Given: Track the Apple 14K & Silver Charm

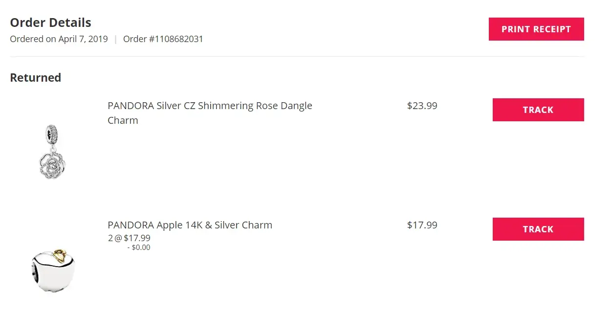Looking at the screenshot, I should pyautogui.click(x=538, y=229).
